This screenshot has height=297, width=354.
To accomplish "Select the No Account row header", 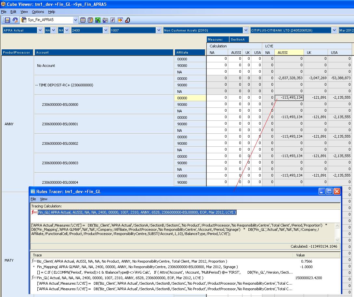I will [x=104, y=66].
